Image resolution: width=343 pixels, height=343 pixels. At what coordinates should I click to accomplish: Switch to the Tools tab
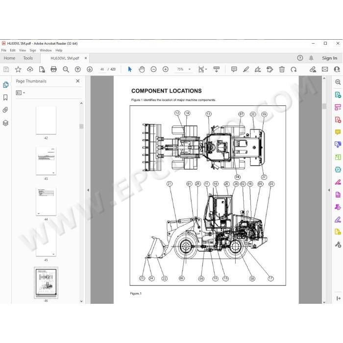28,58
